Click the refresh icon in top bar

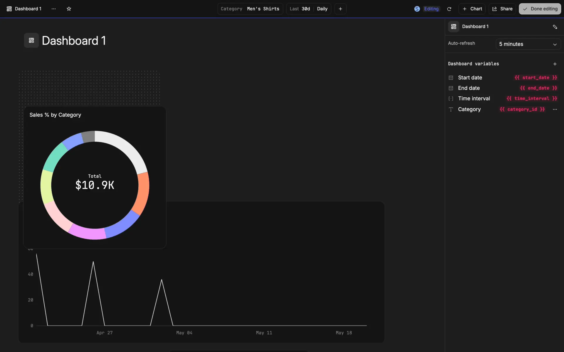pos(449,9)
